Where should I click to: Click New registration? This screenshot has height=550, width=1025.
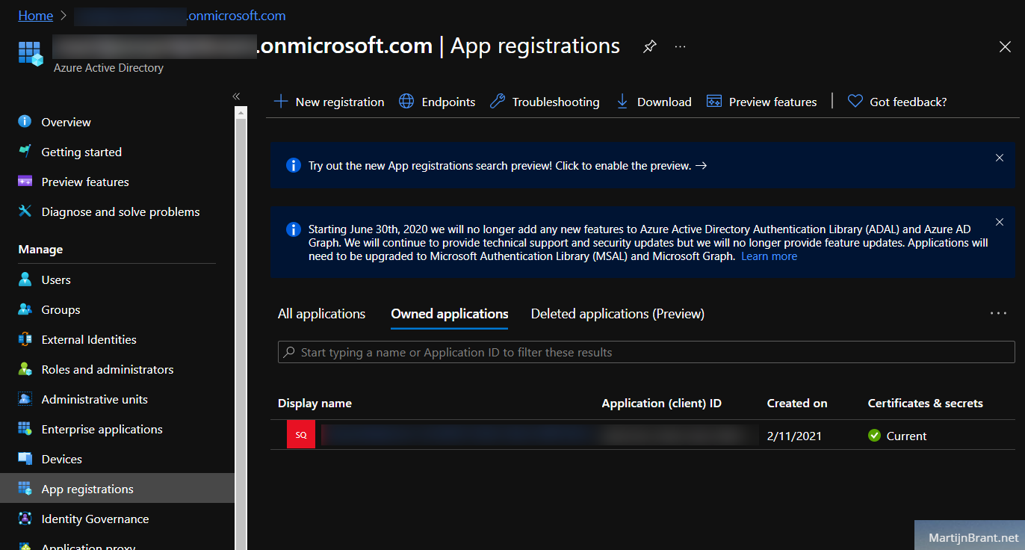tap(340, 102)
